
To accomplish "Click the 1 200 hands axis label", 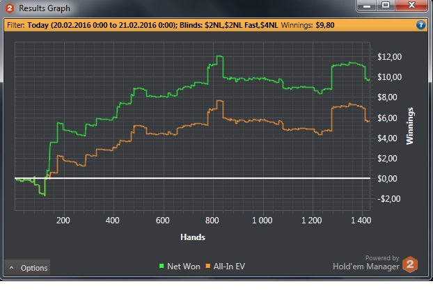I will click(311, 221).
